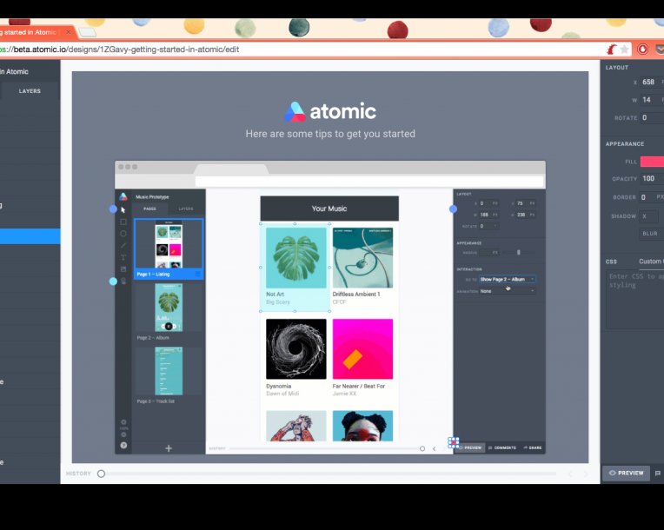This screenshot has width=664, height=530.
Task: Adjust the illustration's radius slider handle
Action: (518, 253)
